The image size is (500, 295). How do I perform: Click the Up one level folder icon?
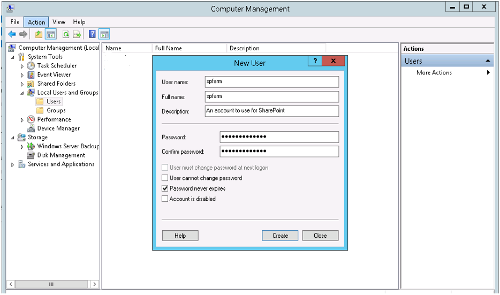(x=39, y=34)
